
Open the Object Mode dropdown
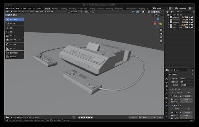(x=19, y=12)
